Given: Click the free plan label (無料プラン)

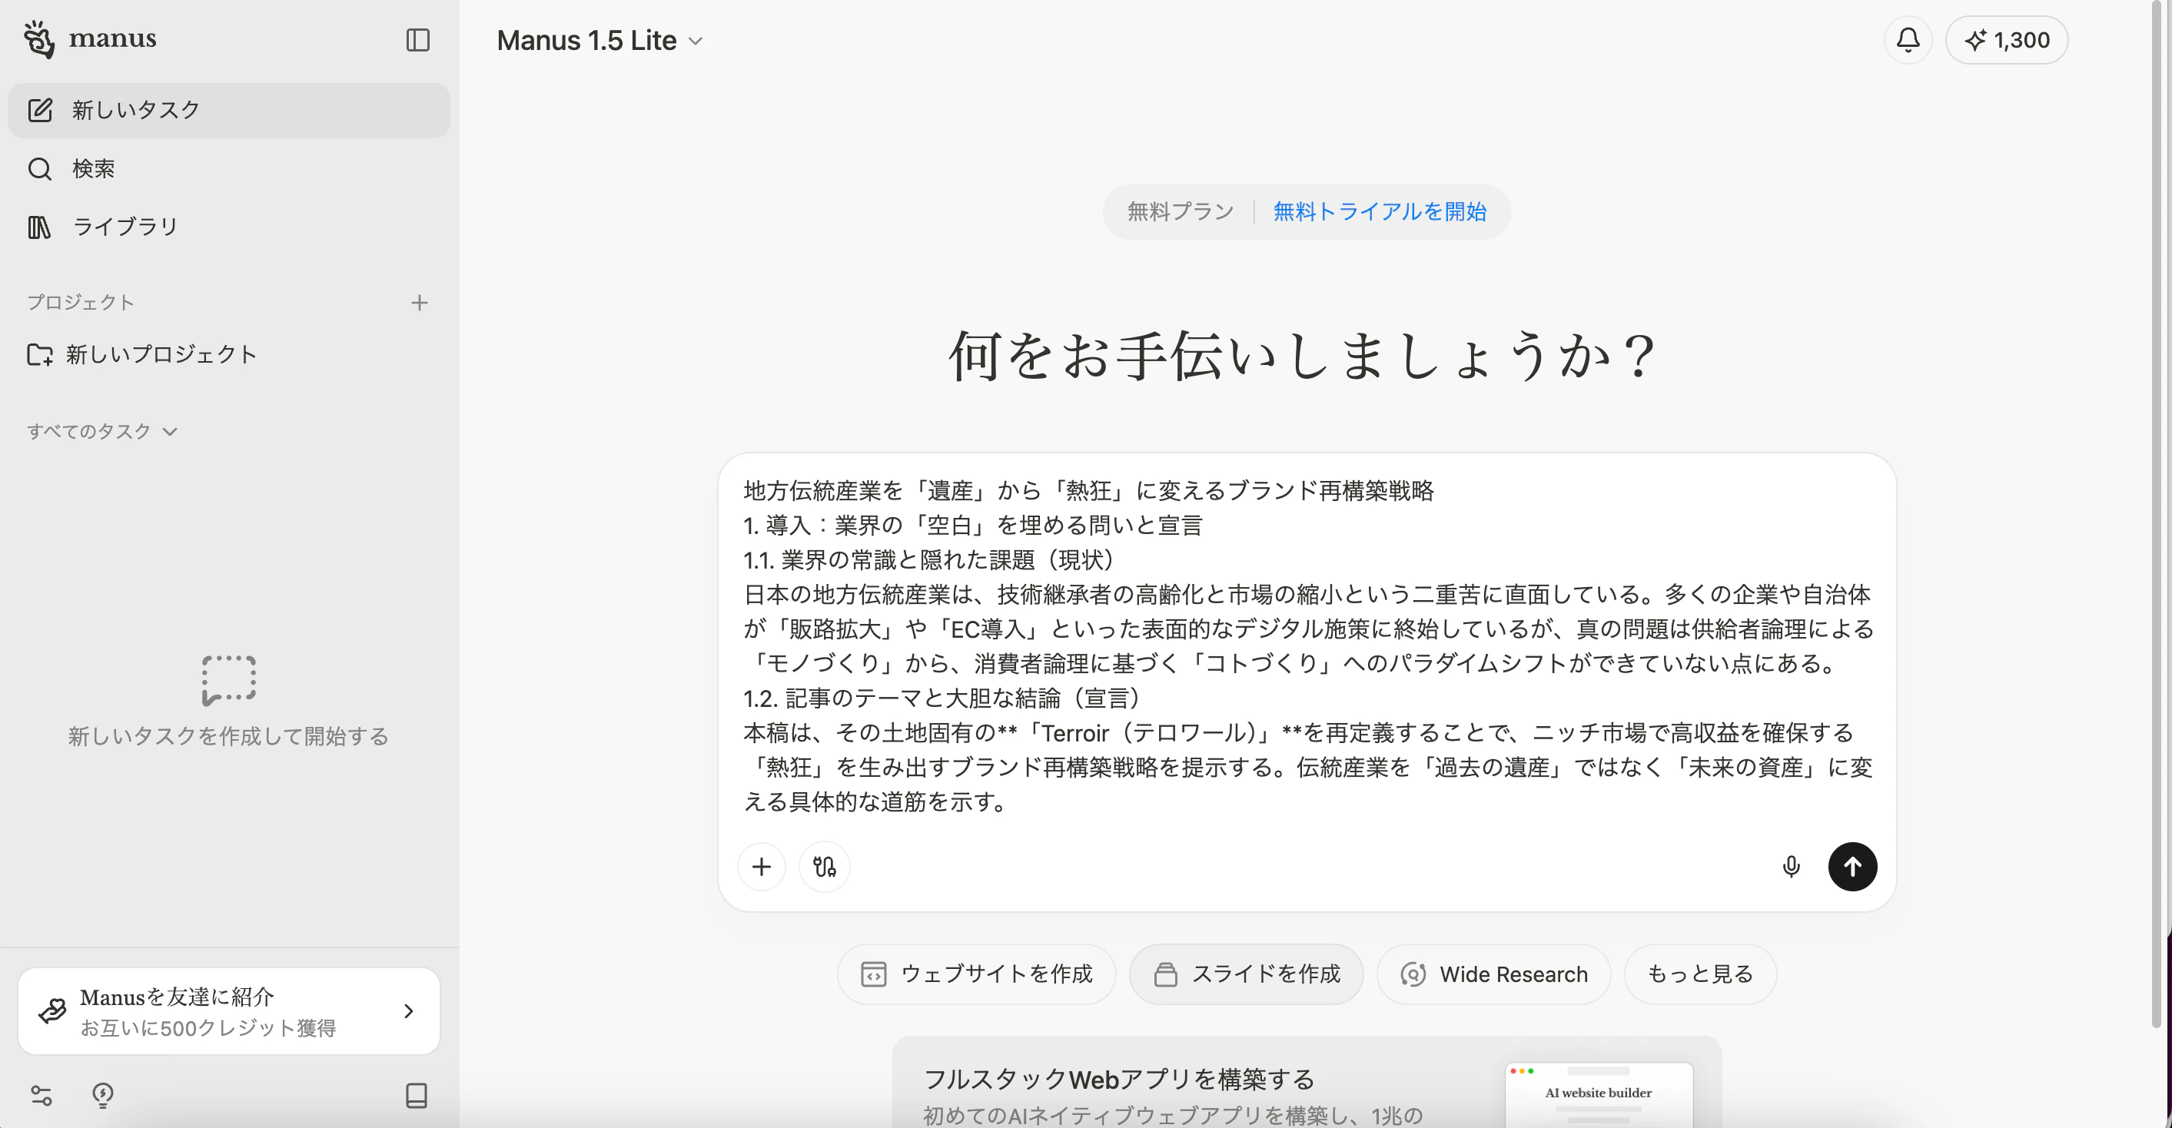Looking at the screenshot, I should tap(1181, 211).
